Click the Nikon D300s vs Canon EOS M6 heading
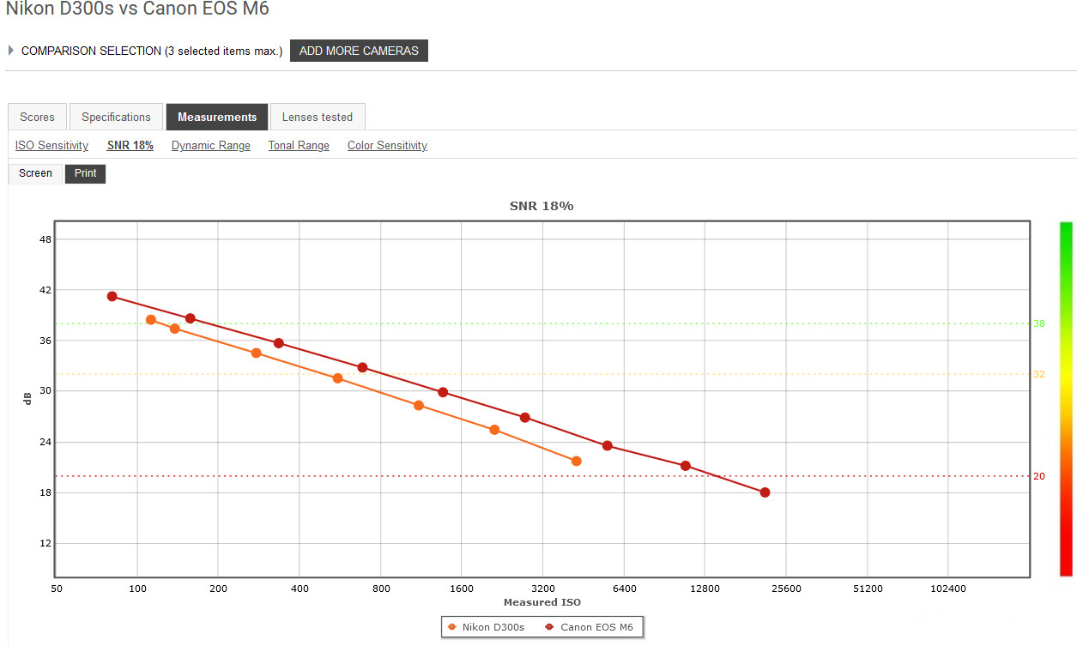The width and height of the screenshot is (1077, 646). [x=137, y=9]
